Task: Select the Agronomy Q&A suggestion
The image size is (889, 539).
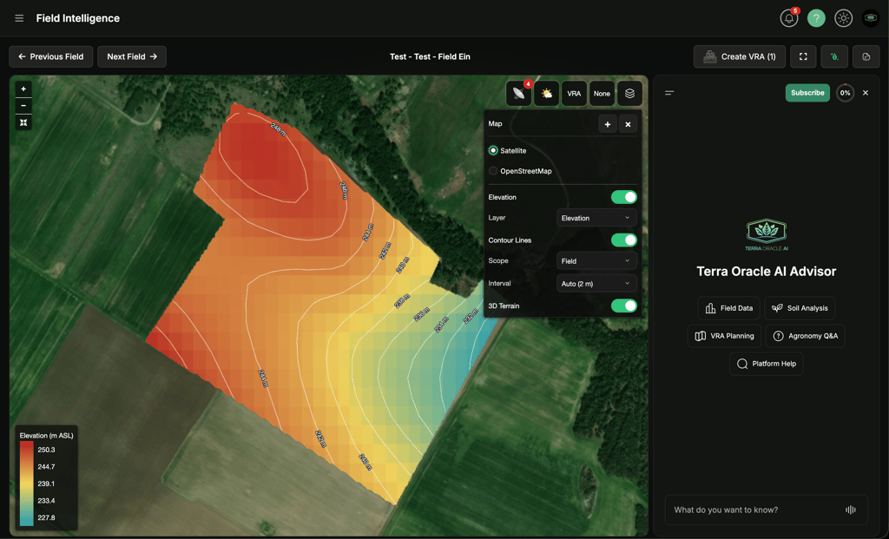Action: click(x=805, y=336)
